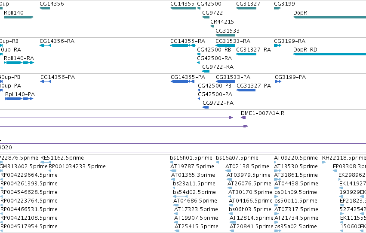Select the bs01h09.5prime EST label

click(296, 192)
